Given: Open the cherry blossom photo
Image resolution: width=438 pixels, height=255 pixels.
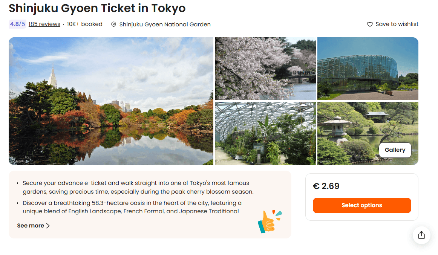Looking at the screenshot, I should [x=265, y=69].
